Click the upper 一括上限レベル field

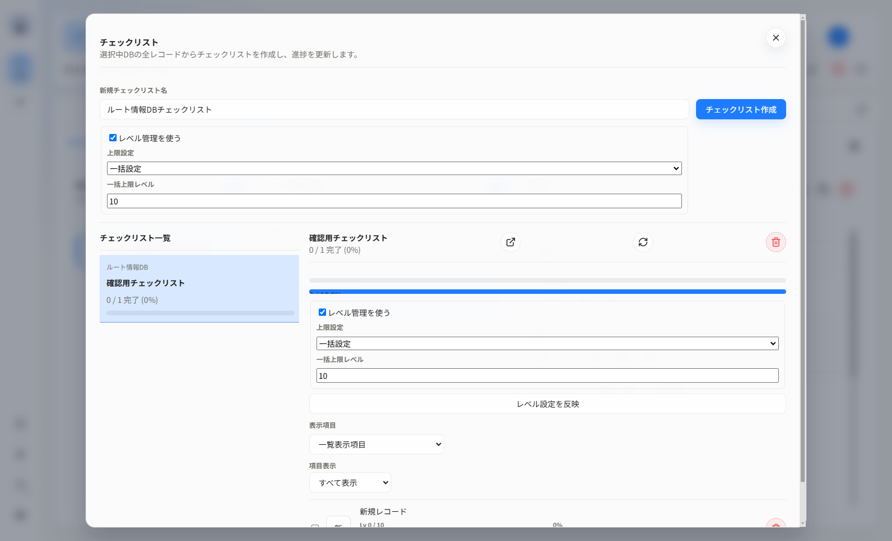tap(394, 201)
